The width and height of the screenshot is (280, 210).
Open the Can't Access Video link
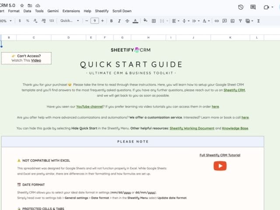coord(36,60)
